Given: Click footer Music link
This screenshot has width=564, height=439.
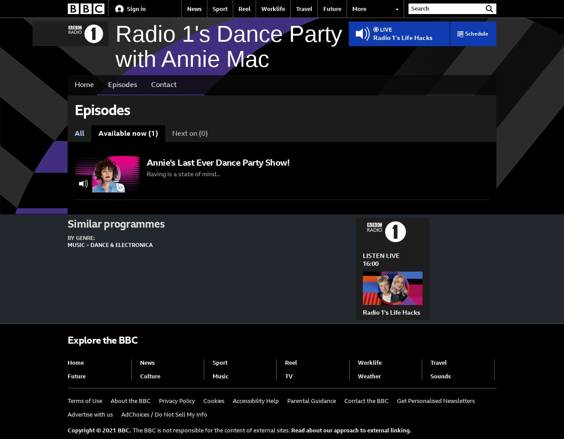Looking at the screenshot, I should (x=221, y=376).
